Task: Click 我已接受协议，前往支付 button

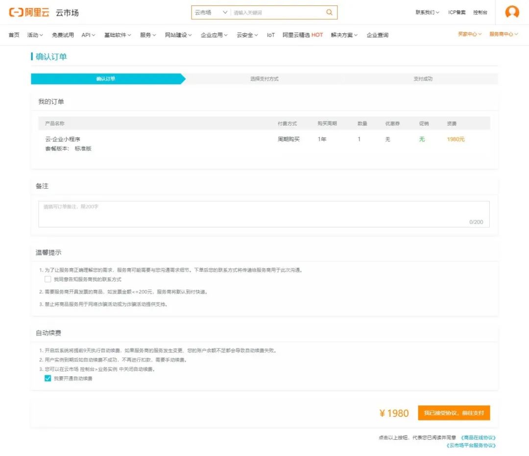Action: pos(454,413)
